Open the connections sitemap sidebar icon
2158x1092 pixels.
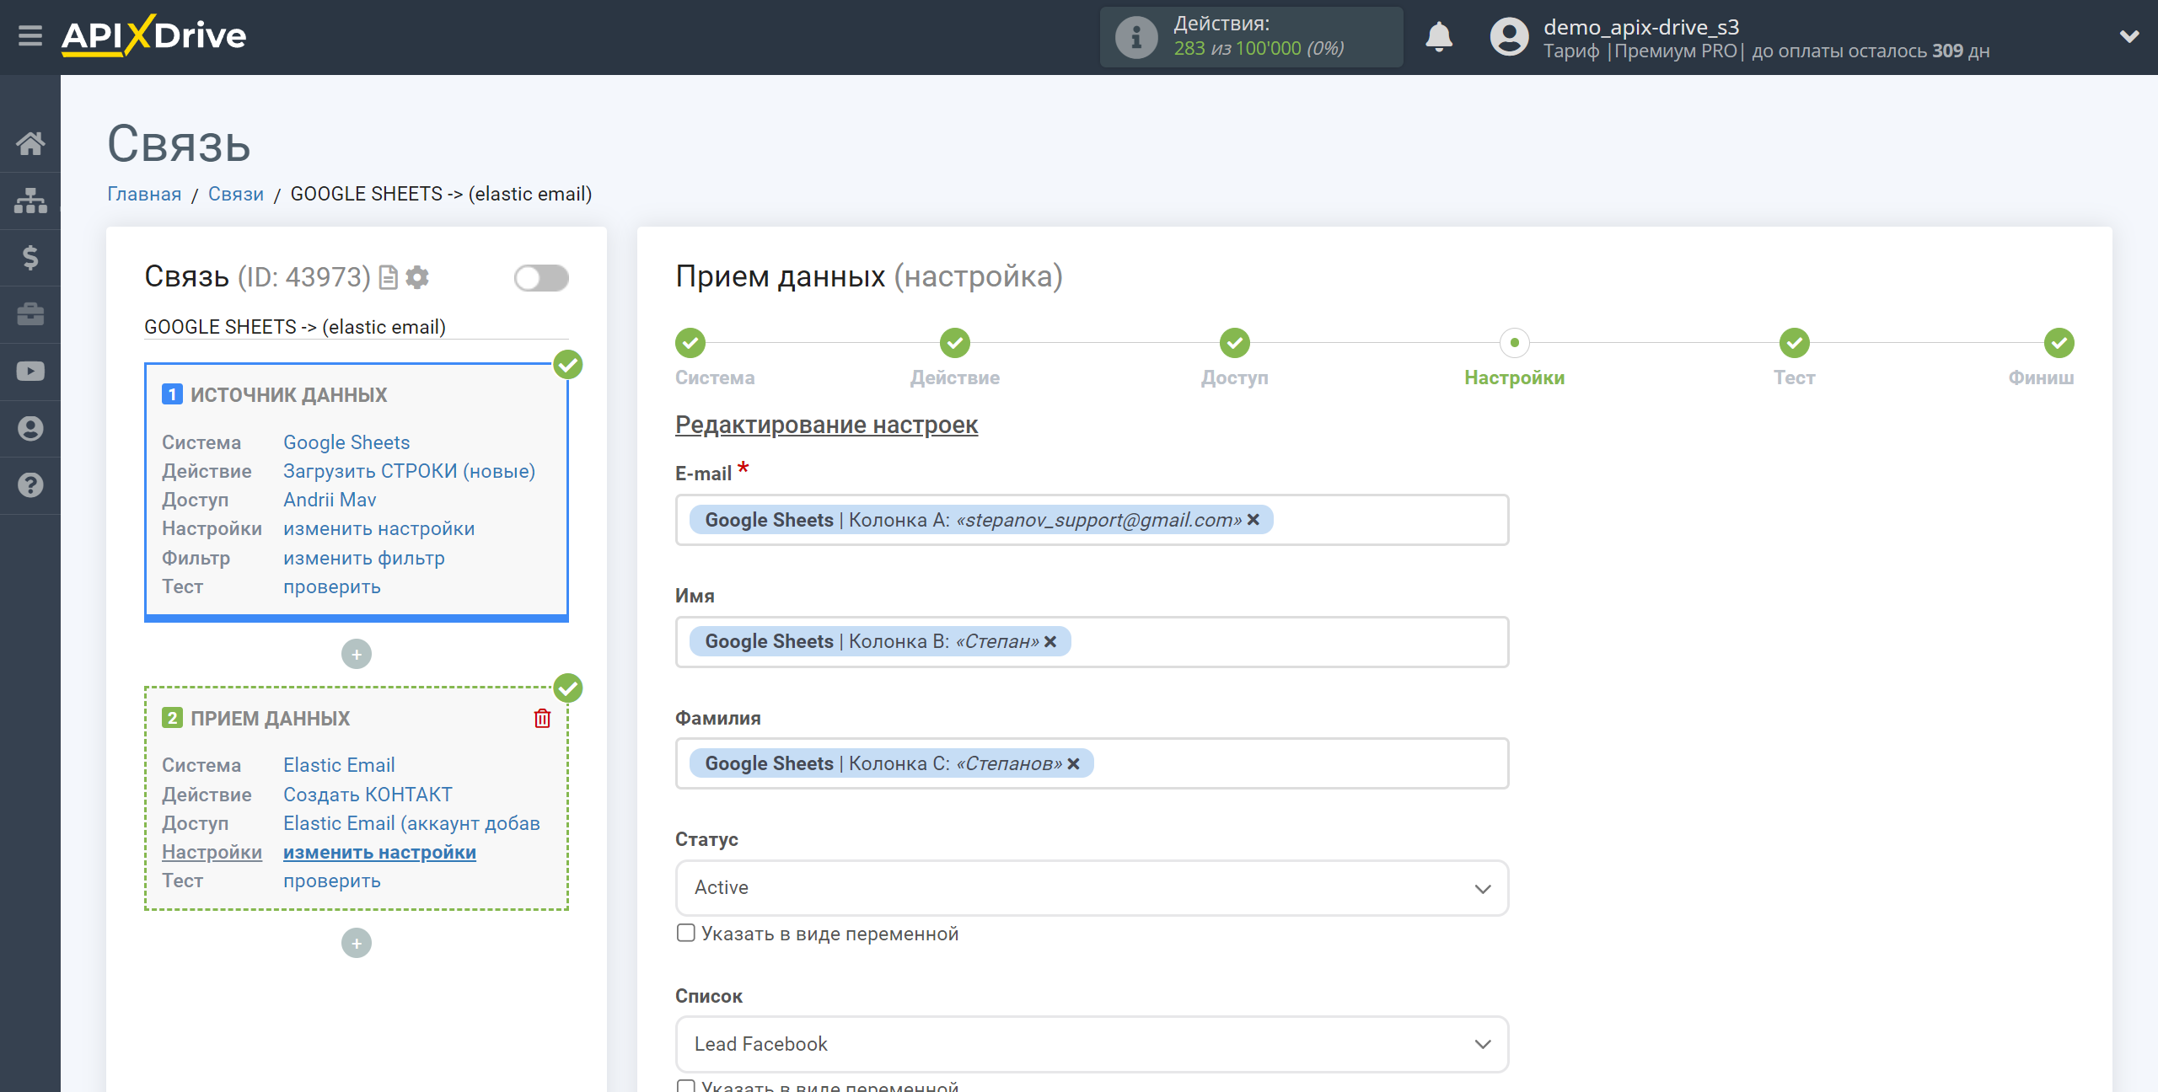pyautogui.click(x=30, y=201)
